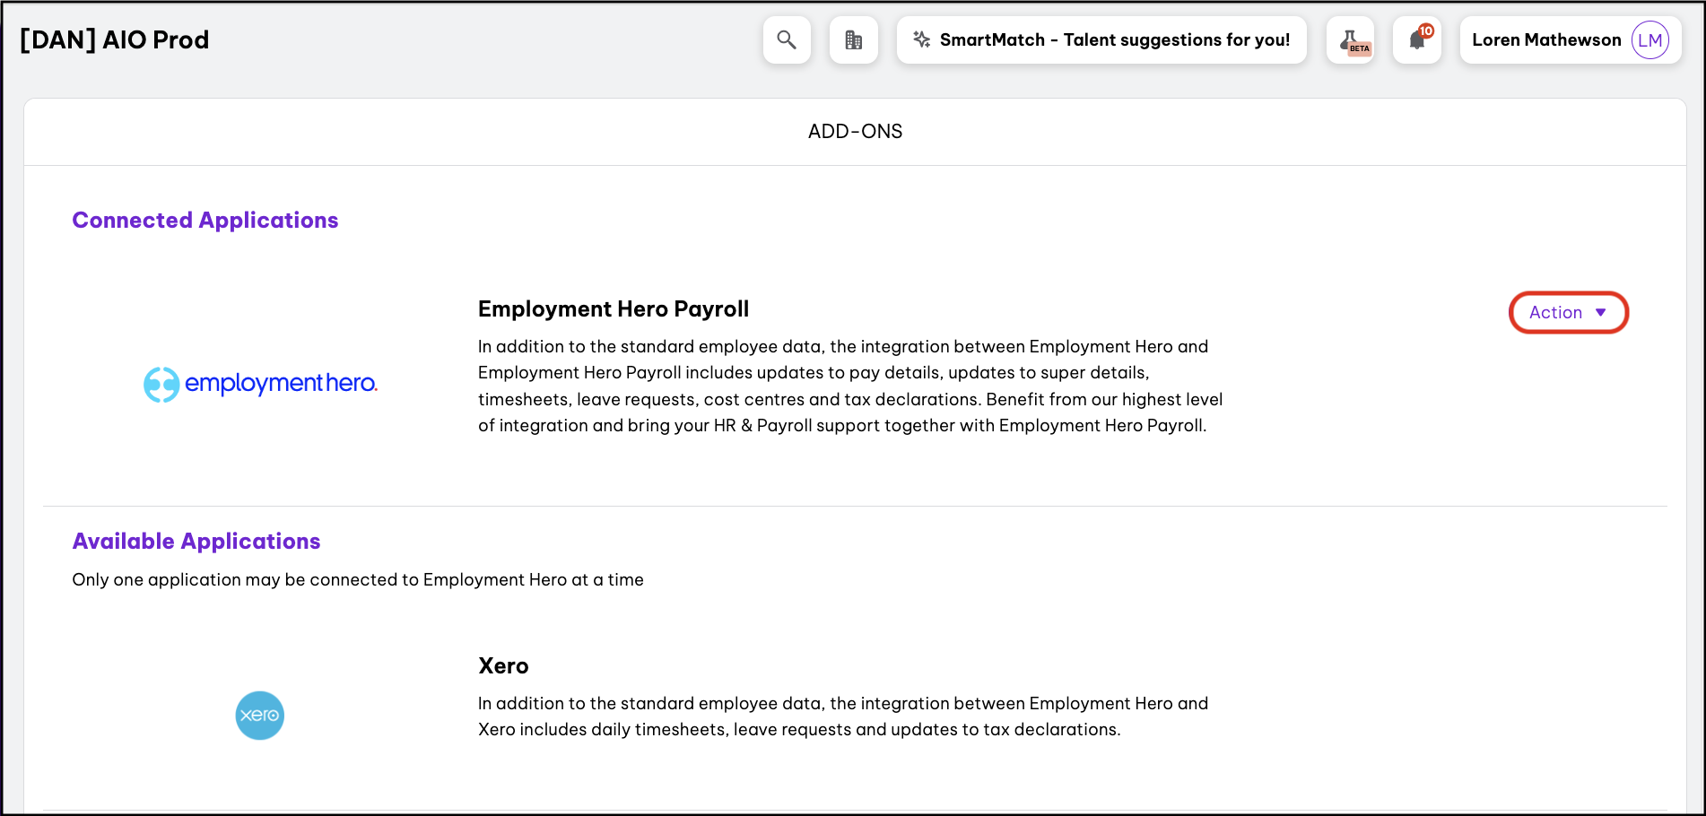Click the Employment Hero logo

(260, 384)
